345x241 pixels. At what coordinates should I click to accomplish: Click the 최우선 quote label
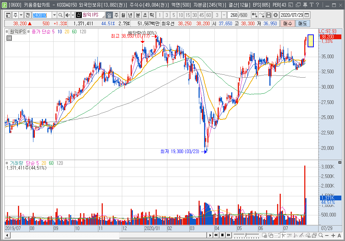pos(168,23)
